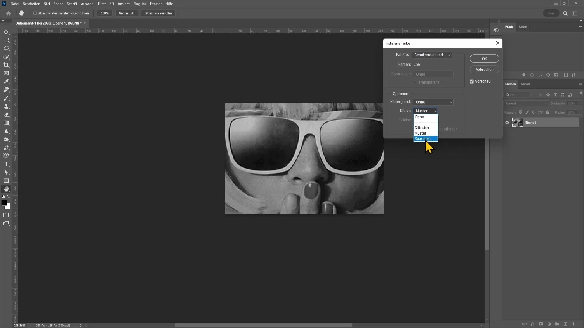Select the Clone Stamp tool
The width and height of the screenshot is (584, 328).
coord(6,106)
